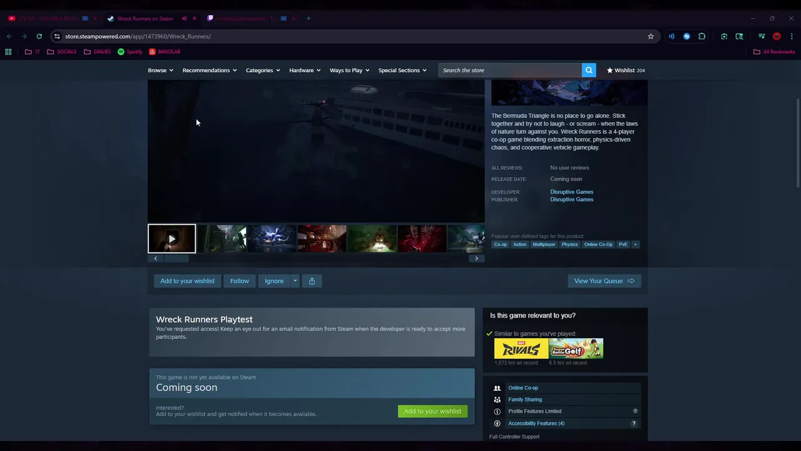Click Add to your wishlist button under media
This screenshot has width=801, height=451.
coord(187,281)
